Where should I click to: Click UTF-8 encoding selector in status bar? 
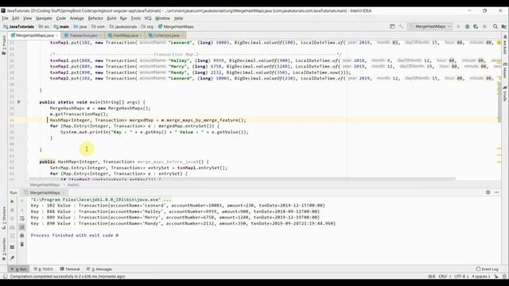[461, 276]
